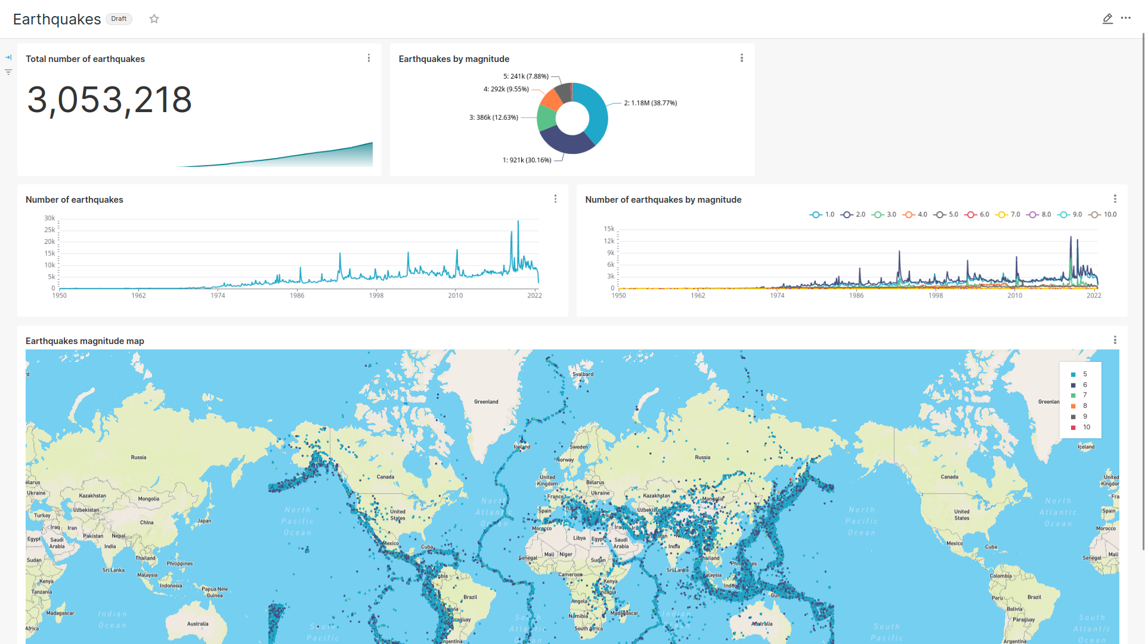Open Earthquakes by magnitude chart menu
Screen dimensions: 1145x644
pyautogui.click(x=741, y=58)
